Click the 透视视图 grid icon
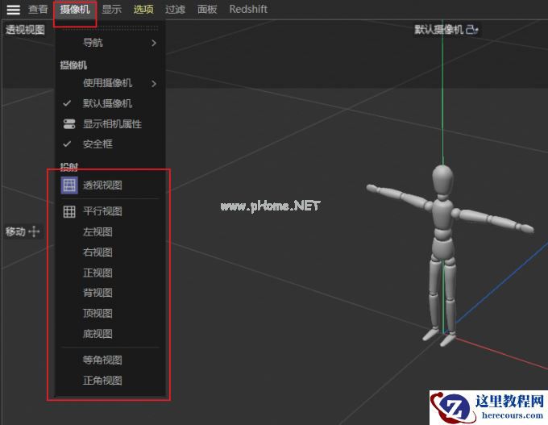The width and height of the screenshot is (548, 425). tap(69, 185)
